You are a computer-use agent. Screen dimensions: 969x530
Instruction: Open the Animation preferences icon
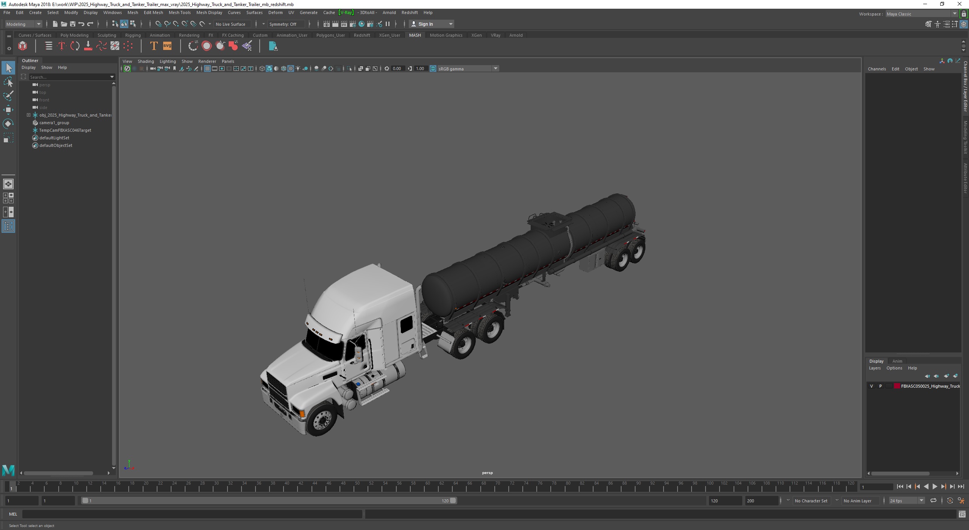click(961, 501)
